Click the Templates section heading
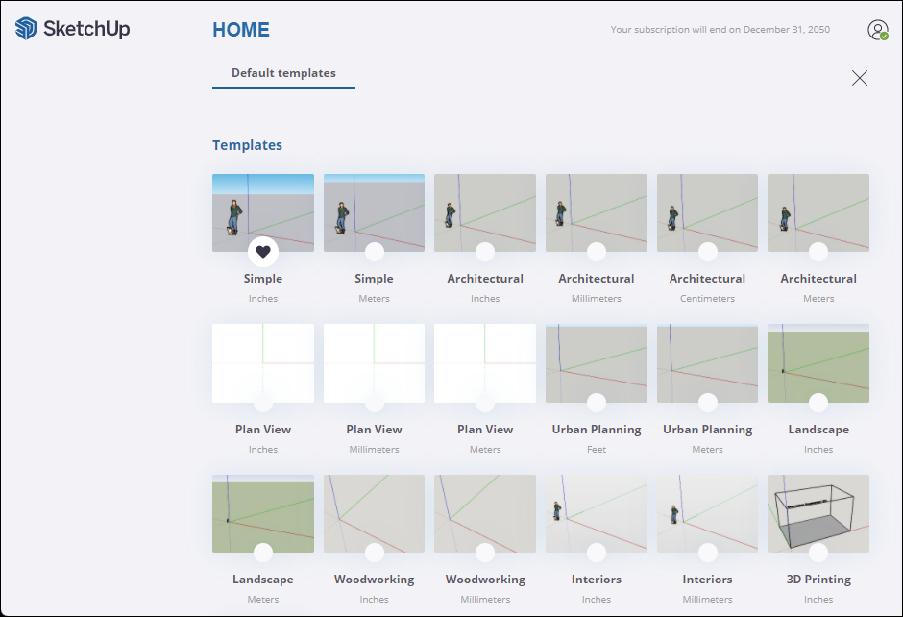The height and width of the screenshot is (617, 903). pyautogui.click(x=247, y=145)
